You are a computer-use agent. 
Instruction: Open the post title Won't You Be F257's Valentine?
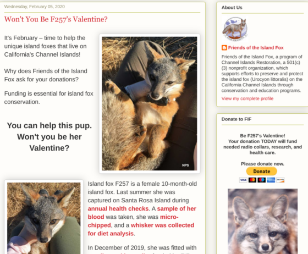tap(56, 19)
